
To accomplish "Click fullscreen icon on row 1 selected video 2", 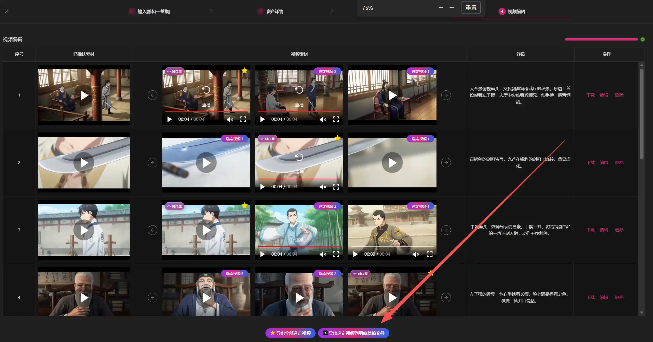I will (336, 119).
